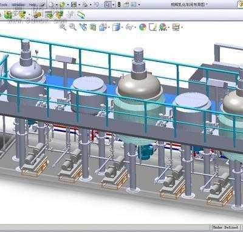This screenshot has width=243, height=232.
Task: Click the Zoom to Area icon
Action: click(x=73, y=27)
